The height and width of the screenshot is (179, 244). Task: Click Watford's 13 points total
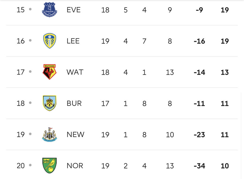[x=225, y=72]
